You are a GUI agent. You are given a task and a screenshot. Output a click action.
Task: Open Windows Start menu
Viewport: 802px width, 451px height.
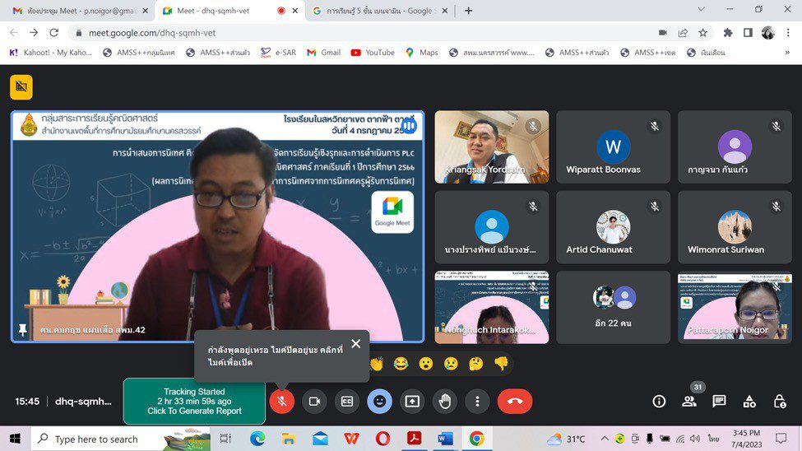tap(15, 439)
